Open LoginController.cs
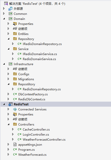 tap(36, 135)
